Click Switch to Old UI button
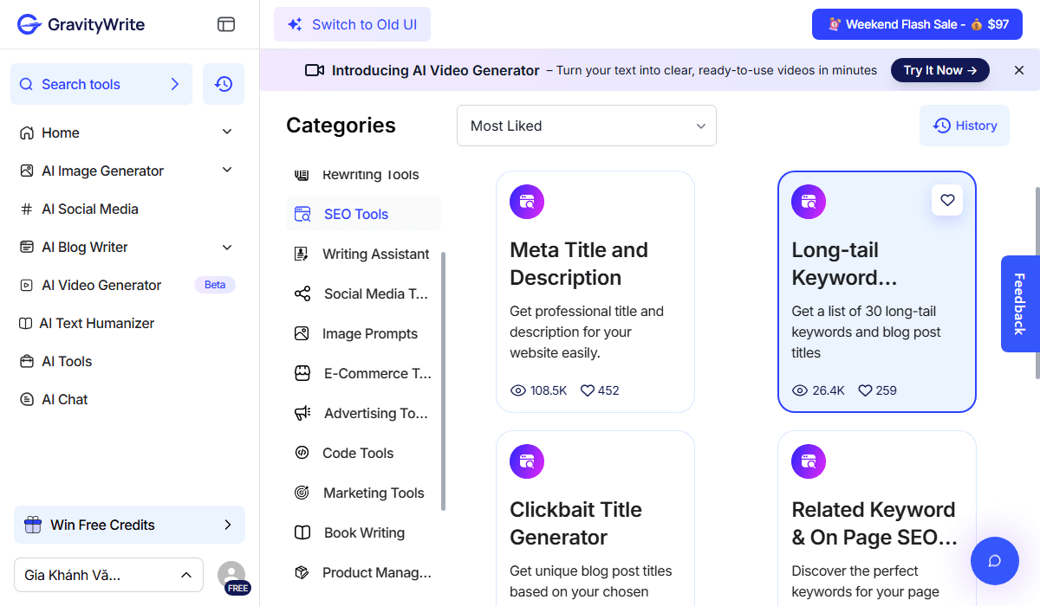The width and height of the screenshot is (1040, 606). pos(352,24)
